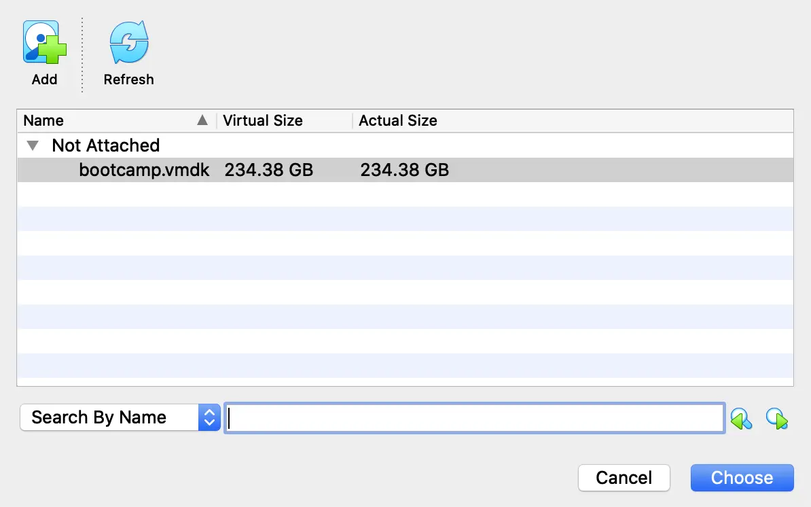Click the bootcamp.vmdk Virtual Size value
The width and height of the screenshot is (811, 507).
pyautogui.click(x=268, y=169)
